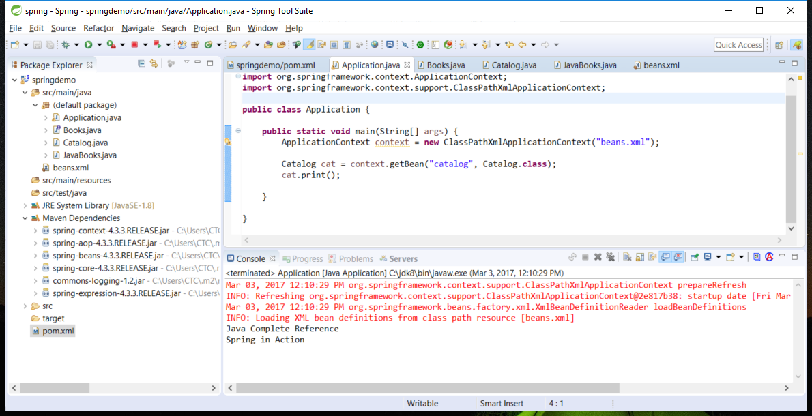
Task: Open the Problems view tab
Action: 351,258
